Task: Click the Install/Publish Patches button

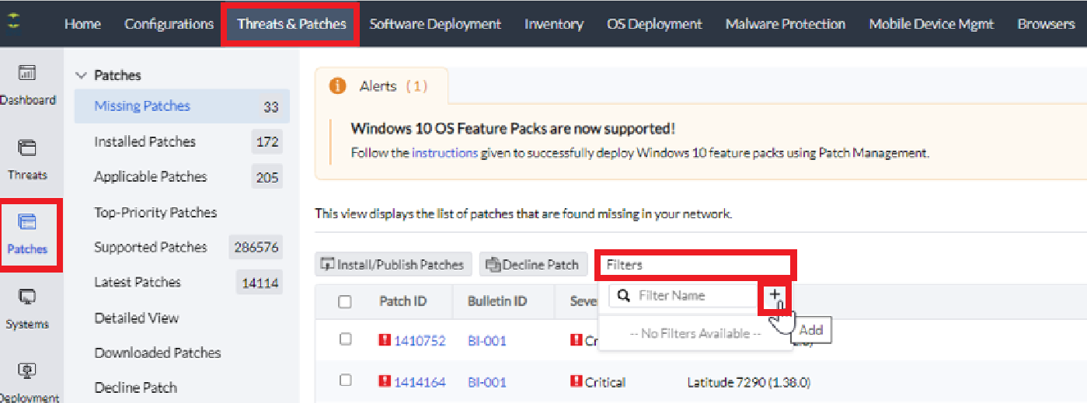Action: pyautogui.click(x=393, y=265)
